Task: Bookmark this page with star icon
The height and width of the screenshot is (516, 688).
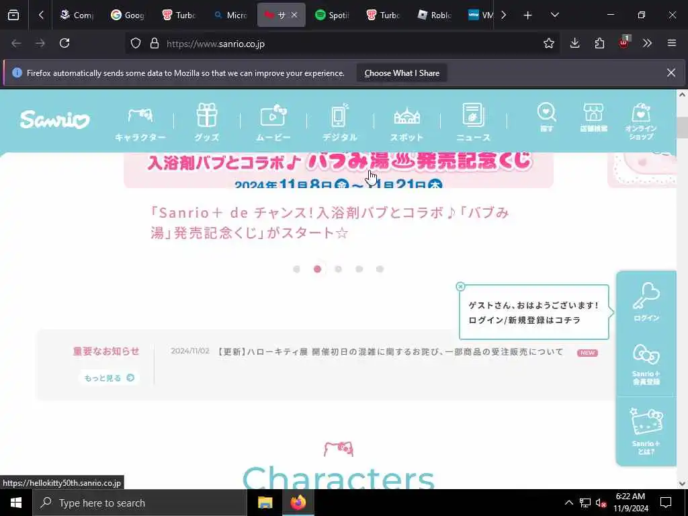Action: pyautogui.click(x=548, y=43)
